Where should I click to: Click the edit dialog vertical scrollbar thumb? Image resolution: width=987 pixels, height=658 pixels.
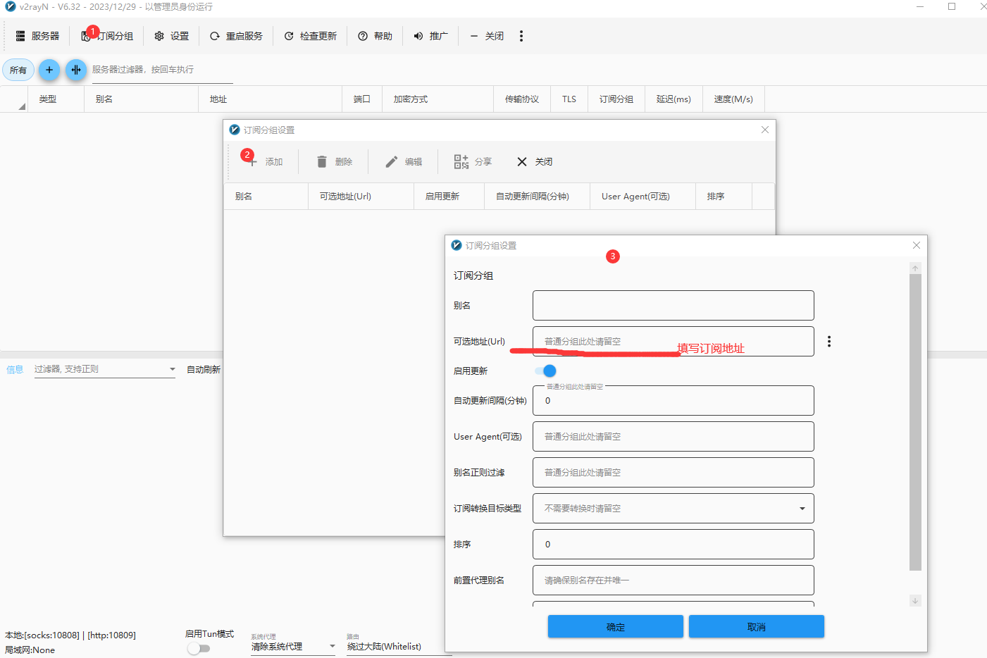915,423
